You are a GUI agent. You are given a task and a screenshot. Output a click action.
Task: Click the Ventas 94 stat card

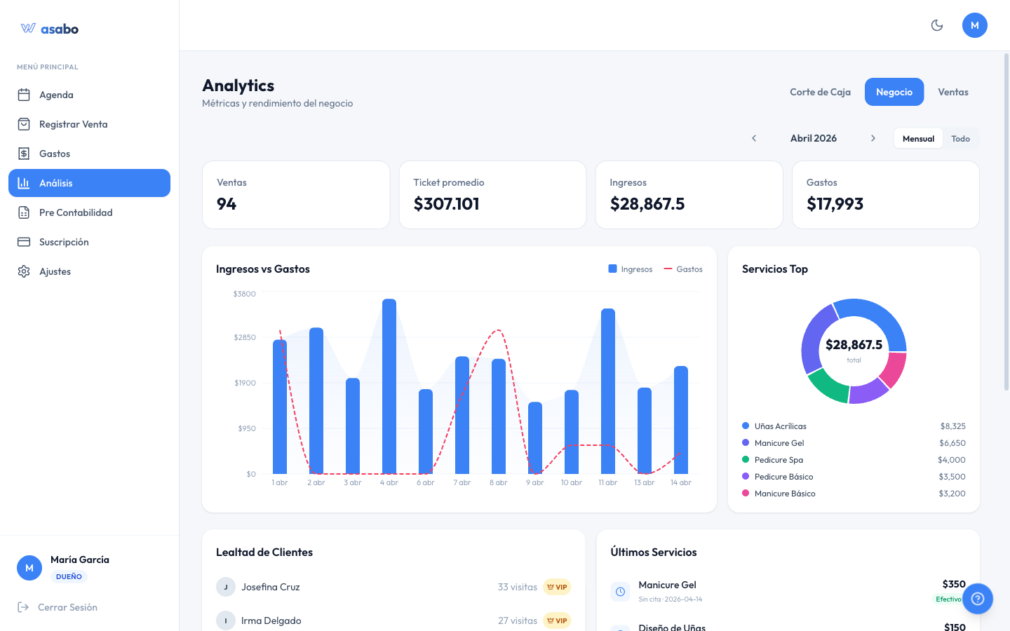(x=296, y=195)
